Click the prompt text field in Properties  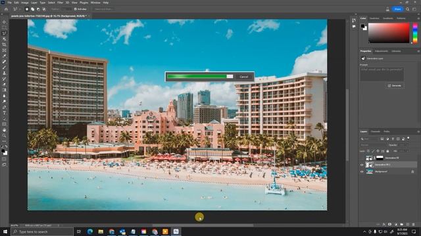[x=382, y=74]
